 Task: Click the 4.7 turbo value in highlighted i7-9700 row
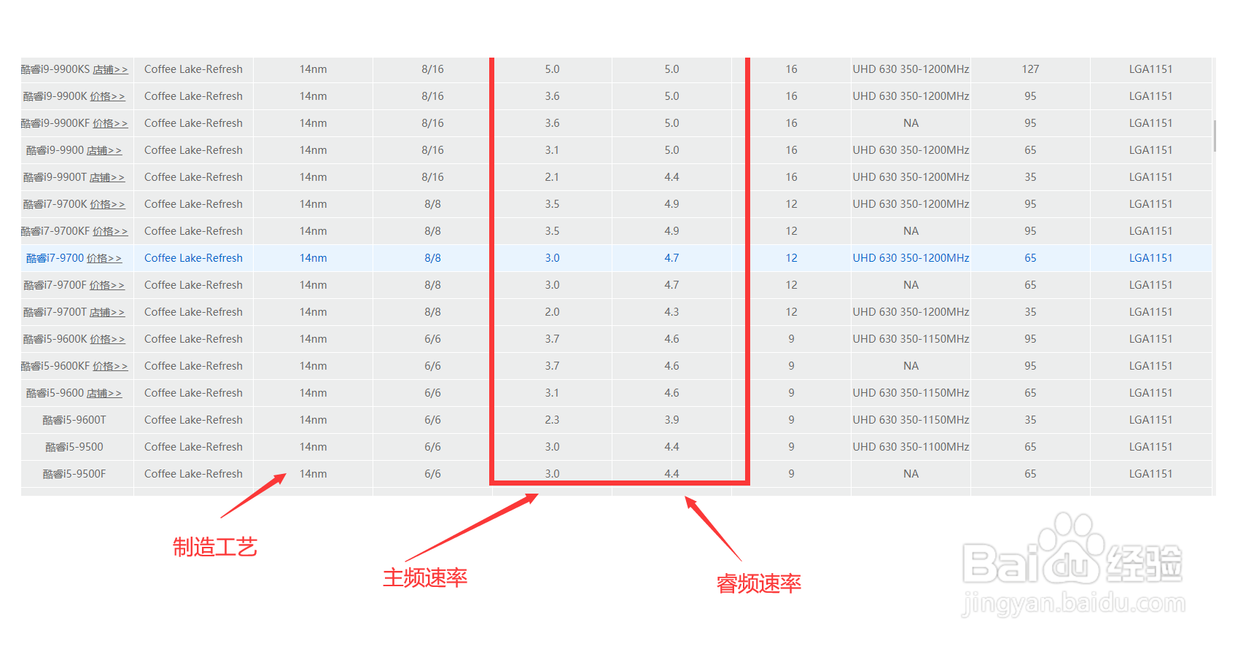click(x=671, y=258)
